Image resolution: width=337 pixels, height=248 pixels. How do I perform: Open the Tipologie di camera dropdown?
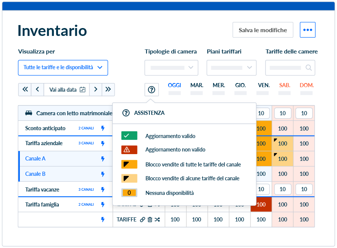pyautogui.click(x=171, y=68)
